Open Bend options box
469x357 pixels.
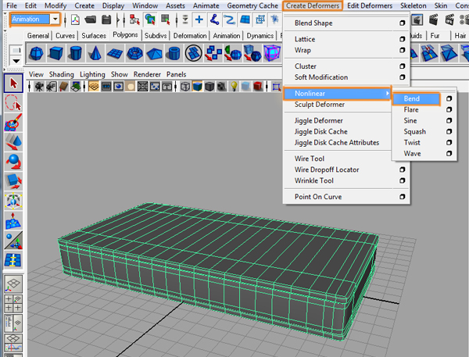(449, 98)
